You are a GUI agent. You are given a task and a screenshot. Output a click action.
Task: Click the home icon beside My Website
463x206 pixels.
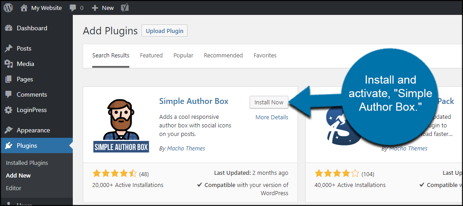pos(24,8)
